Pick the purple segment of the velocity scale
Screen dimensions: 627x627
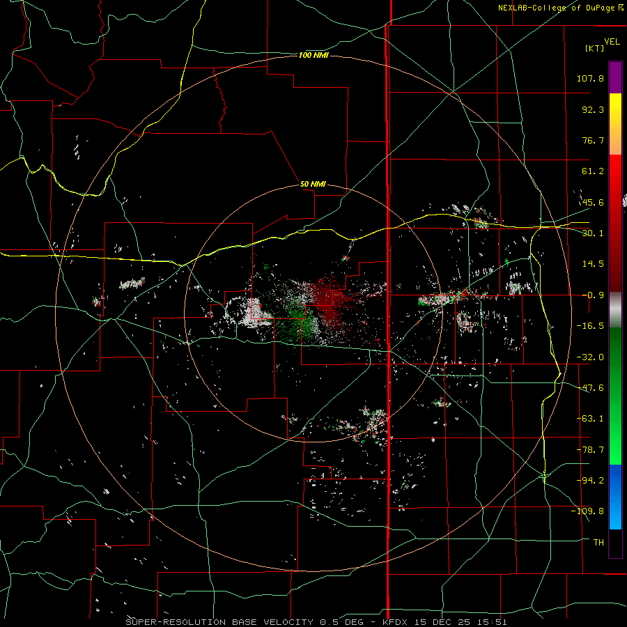click(x=615, y=77)
